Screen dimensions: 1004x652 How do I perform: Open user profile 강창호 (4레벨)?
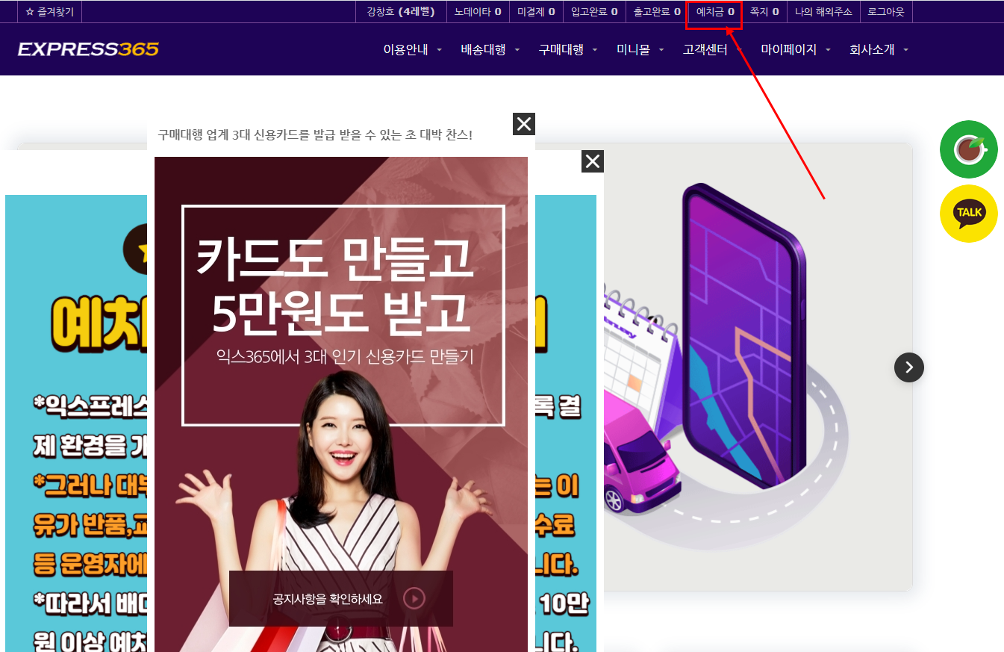(x=401, y=12)
